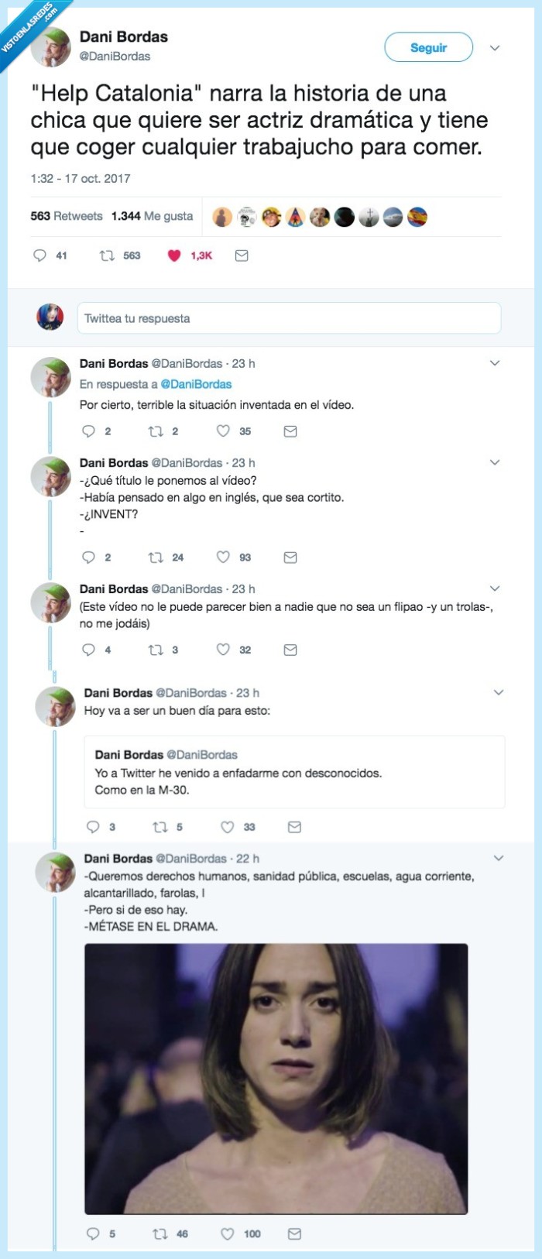Like the tweet with the actress photo

227,1233
